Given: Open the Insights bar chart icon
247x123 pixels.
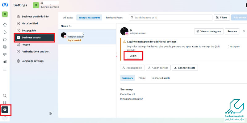Looking at the screenshot, I should coord(5,62).
